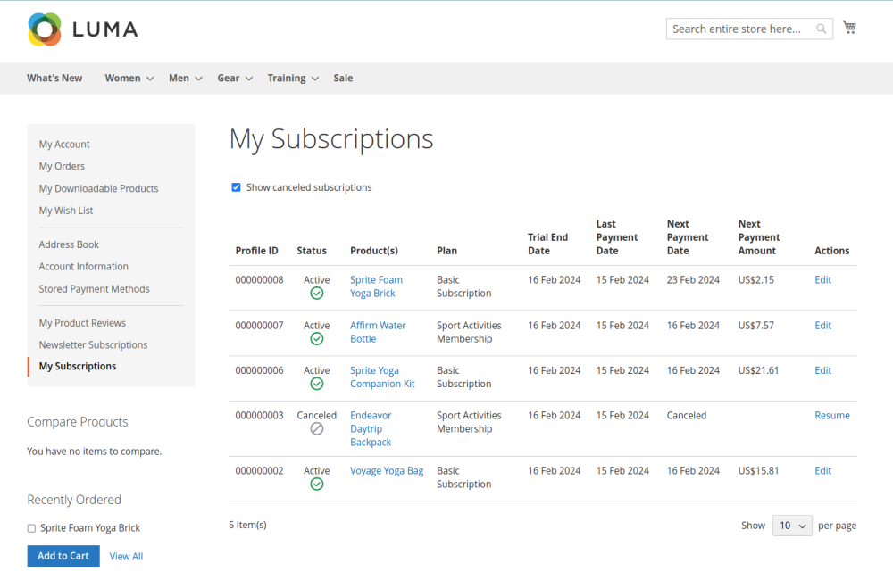Edit the Voyage Yoga Bag subscription
The height and width of the screenshot is (580, 893).
point(823,470)
